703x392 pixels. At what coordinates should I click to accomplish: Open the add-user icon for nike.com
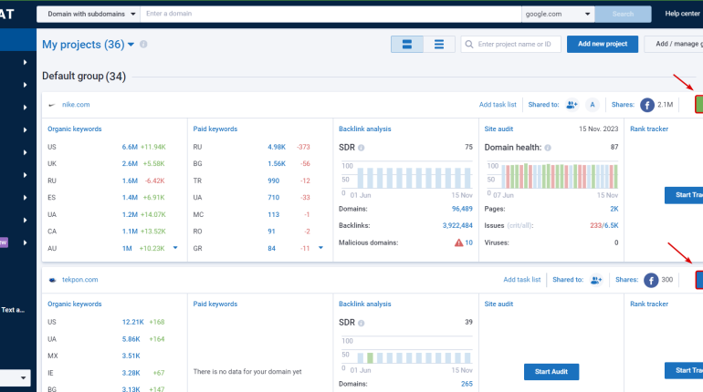[x=572, y=105]
